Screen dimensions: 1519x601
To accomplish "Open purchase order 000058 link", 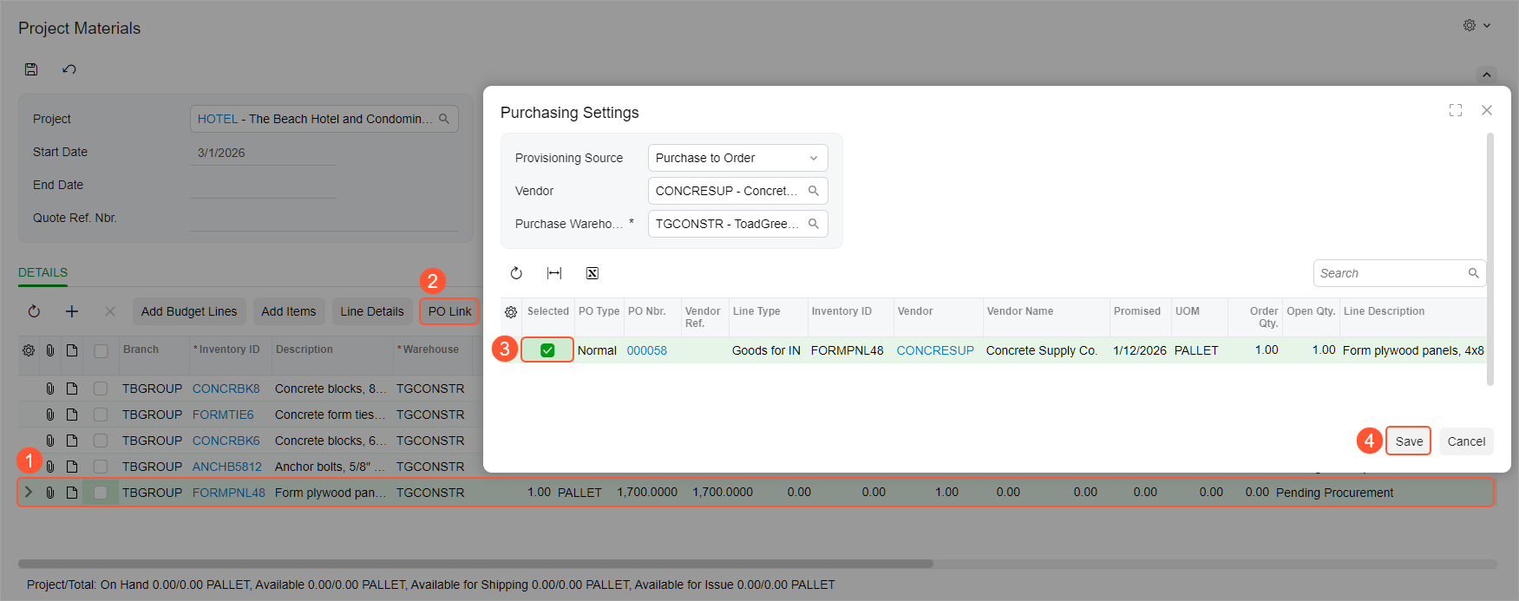I will coord(647,350).
